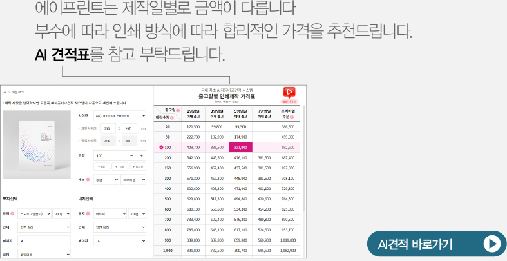
Task: Select the 1영업일 이내 출고 column header
Action: 193,113
